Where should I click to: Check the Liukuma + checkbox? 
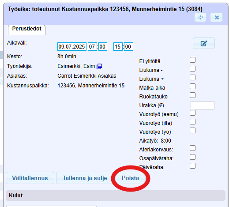pyautogui.click(x=192, y=78)
